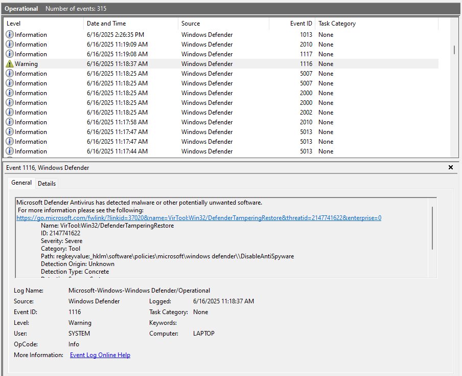Select the 11:17:58 AM date cell
The image size is (462, 376).
tap(117, 122)
